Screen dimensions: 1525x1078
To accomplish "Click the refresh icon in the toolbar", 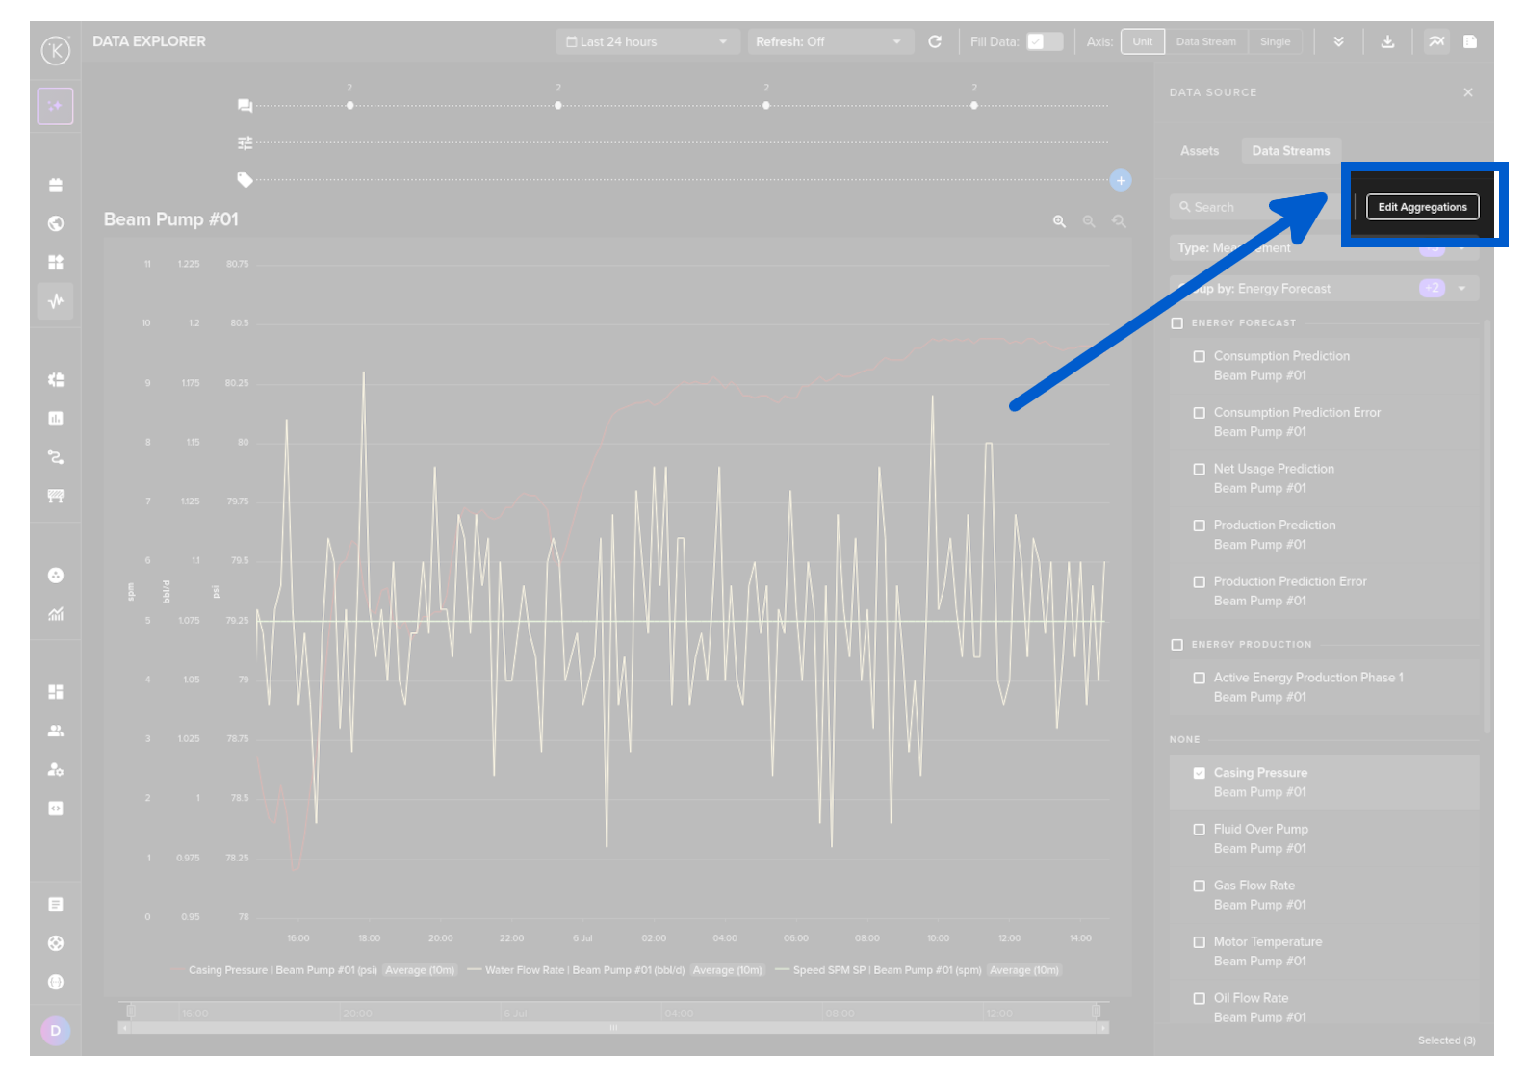I will (934, 41).
